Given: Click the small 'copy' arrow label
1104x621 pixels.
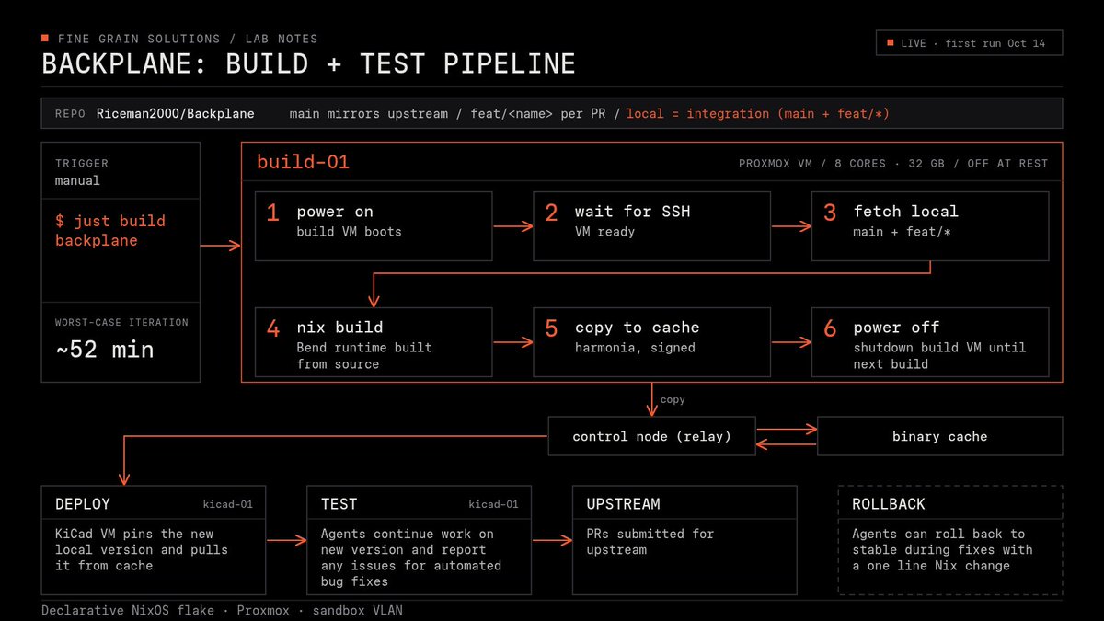Looking at the screenshot, I should click(x=673, y=400).
